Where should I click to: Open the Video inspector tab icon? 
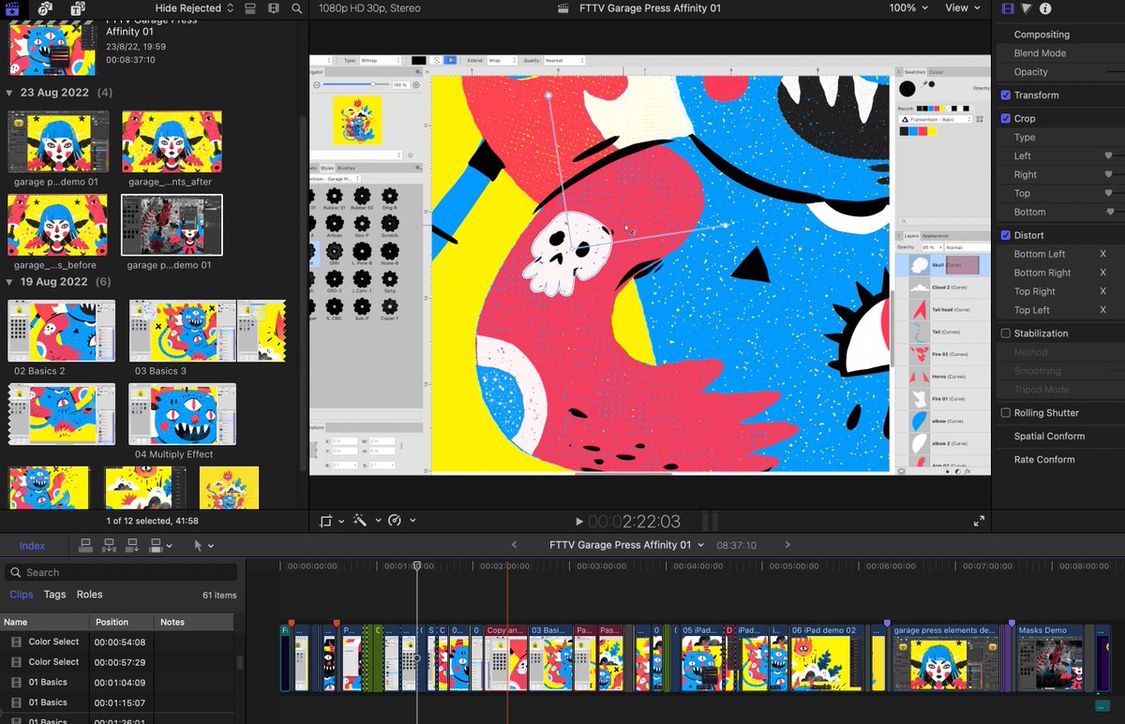pyautogui.click(x=1008, y=8)
